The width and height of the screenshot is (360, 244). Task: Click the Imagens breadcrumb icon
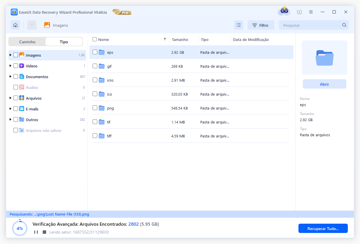[47, 25]
